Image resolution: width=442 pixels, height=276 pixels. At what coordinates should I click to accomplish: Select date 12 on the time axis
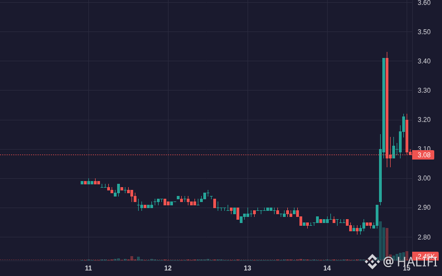point(168,268)
